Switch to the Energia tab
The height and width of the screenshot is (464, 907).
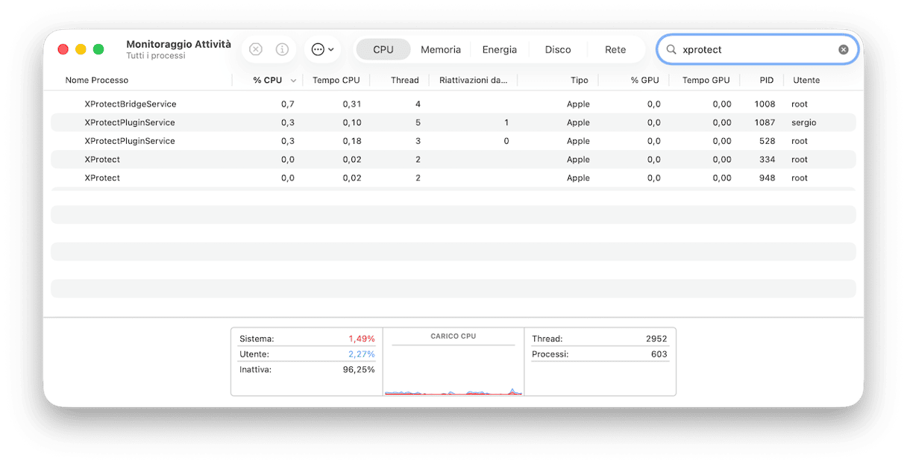coord(499,49)
